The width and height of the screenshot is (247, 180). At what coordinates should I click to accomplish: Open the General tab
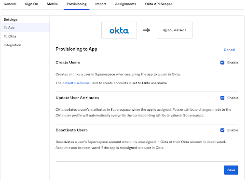[x=10, y=4]
